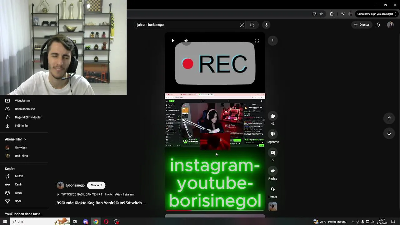Dislike the Short (Beğenme)
The image size is (400, 225).
[272, 134]
